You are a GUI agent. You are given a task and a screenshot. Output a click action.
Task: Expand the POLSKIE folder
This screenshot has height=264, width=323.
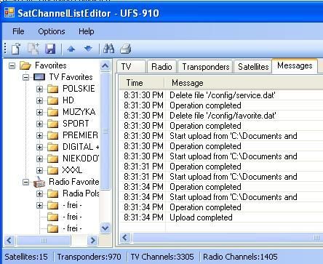coord(39,89)
